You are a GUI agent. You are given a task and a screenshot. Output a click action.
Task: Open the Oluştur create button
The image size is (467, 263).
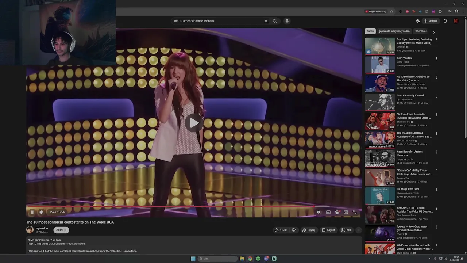[431, 21]
